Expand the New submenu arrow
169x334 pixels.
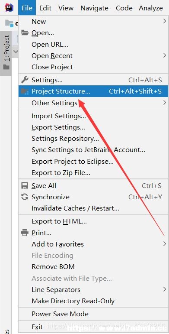point(165,21)
